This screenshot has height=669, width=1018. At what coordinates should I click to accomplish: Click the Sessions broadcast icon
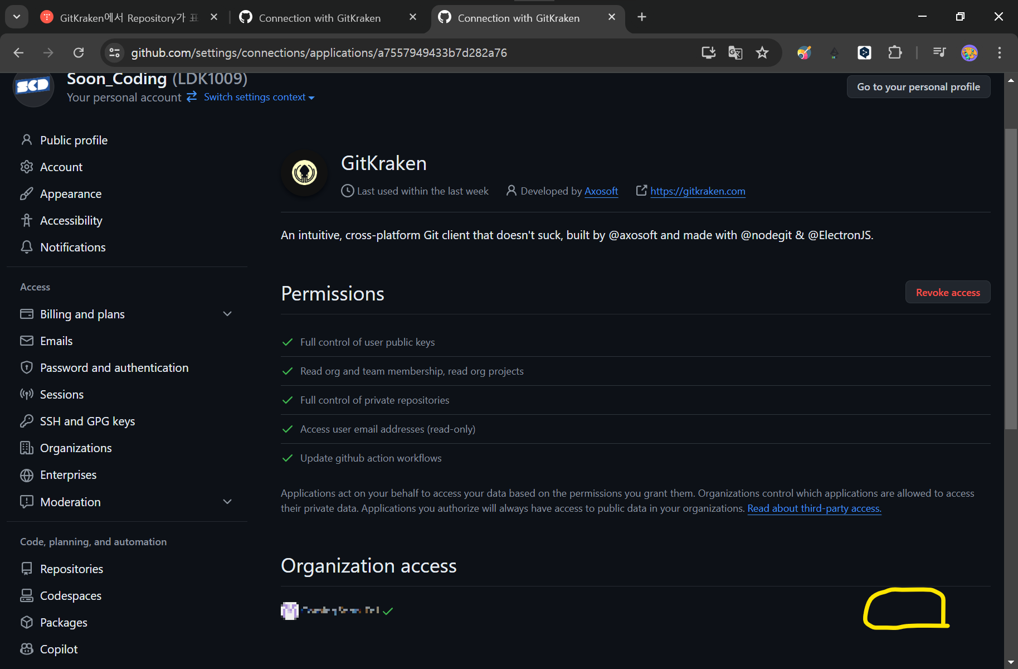(x=26, y=394)
